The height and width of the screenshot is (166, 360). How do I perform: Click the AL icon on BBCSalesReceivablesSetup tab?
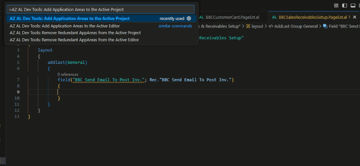point(274,17)
